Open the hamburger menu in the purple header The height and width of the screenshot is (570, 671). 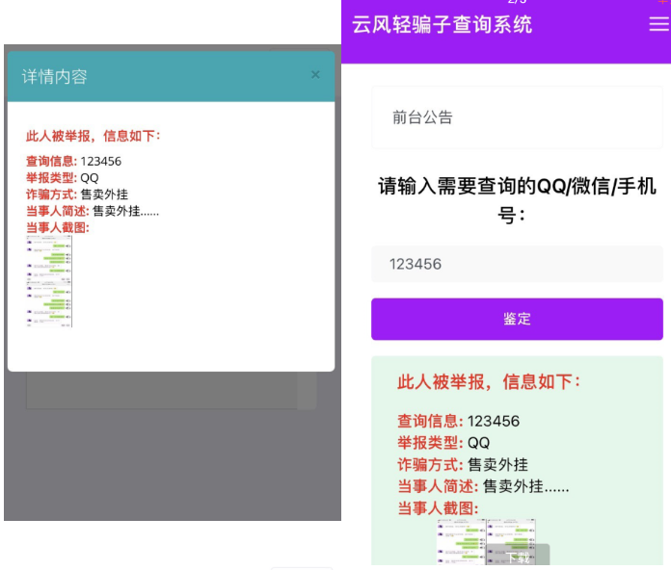[x=658, y=25]
